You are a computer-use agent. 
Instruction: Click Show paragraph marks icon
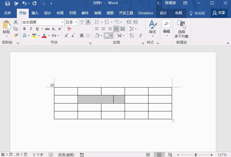141,35
